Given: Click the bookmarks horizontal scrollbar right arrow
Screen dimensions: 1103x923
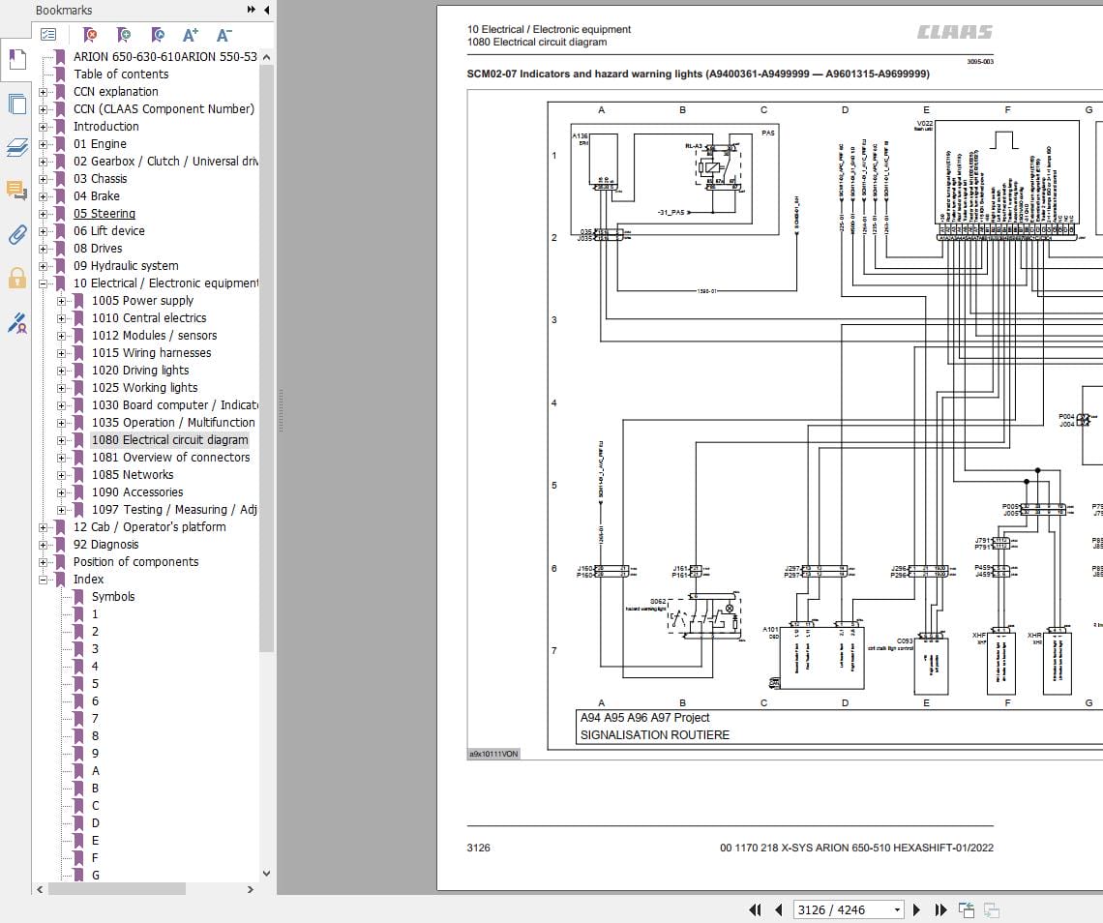Looking at the screenshot, I should click(251, 889).
